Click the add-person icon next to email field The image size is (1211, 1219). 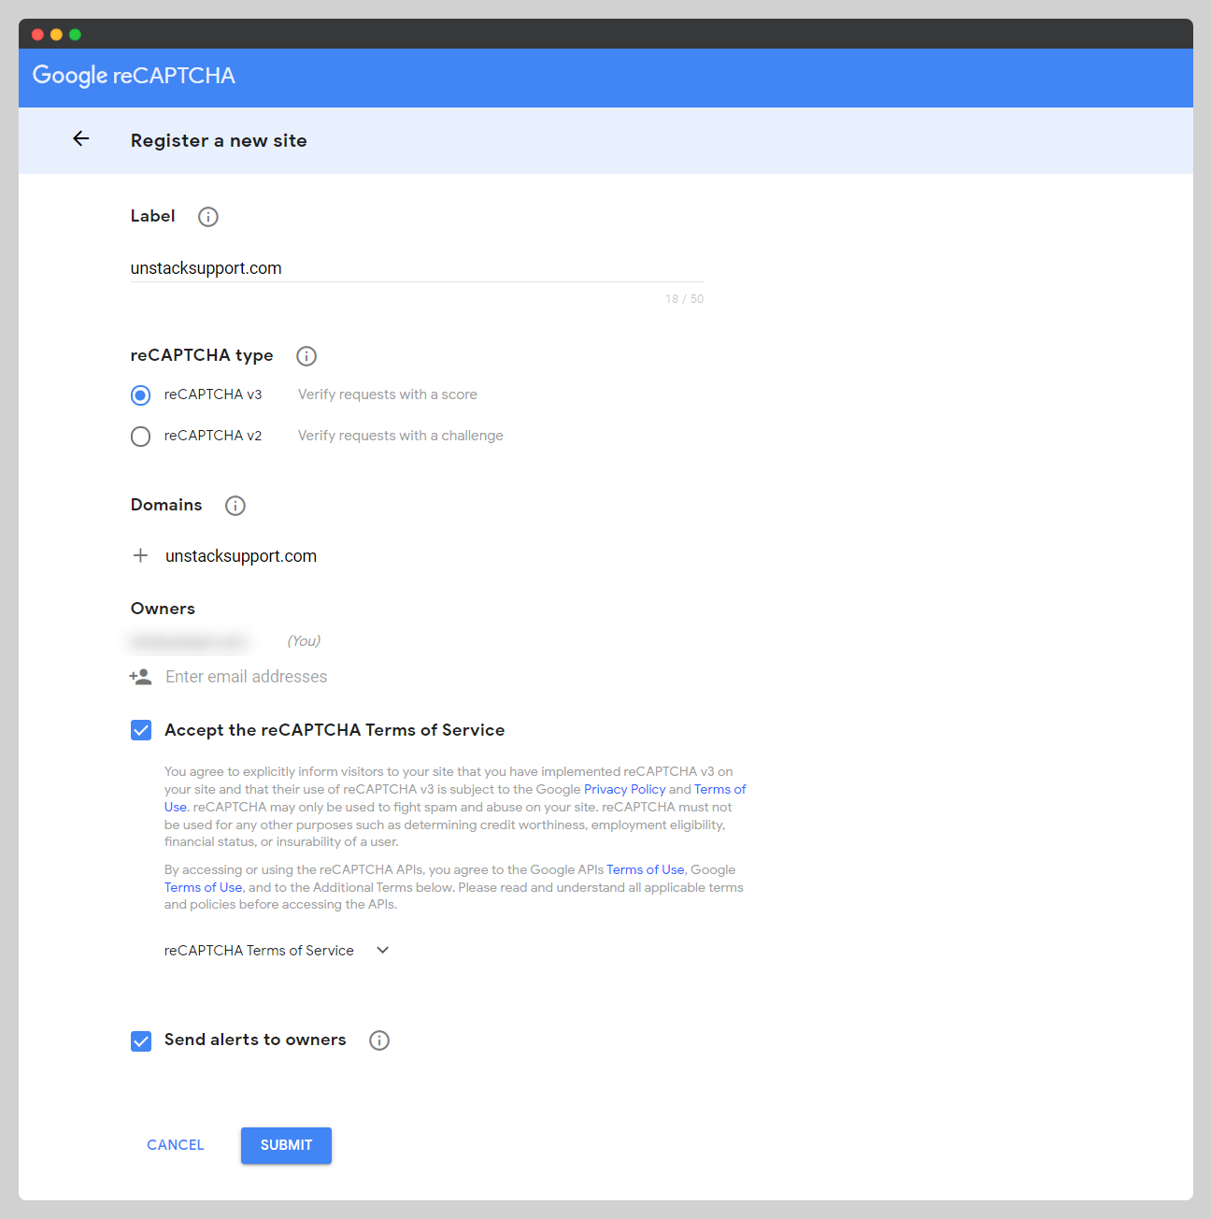(140, 676)
